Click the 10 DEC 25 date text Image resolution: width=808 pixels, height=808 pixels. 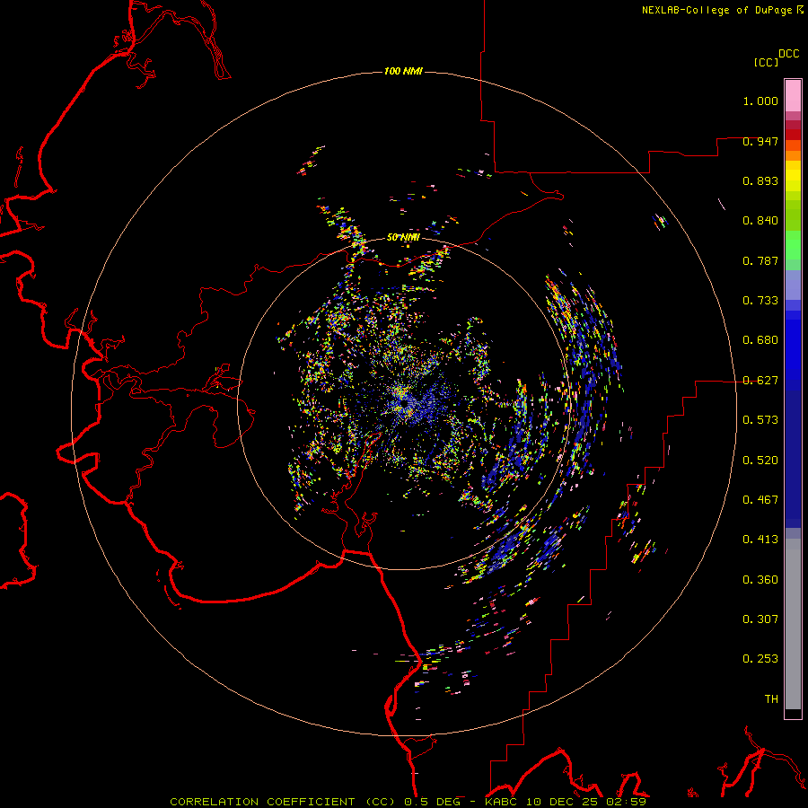(x=560, y=802)
